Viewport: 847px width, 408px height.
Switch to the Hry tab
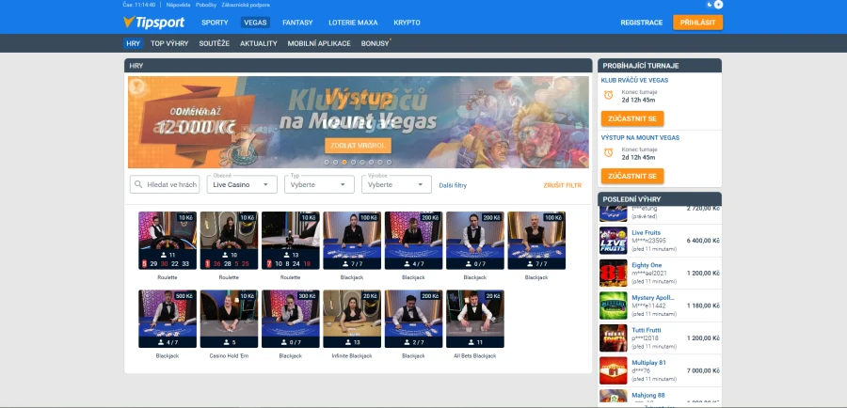tap(133, 43)
